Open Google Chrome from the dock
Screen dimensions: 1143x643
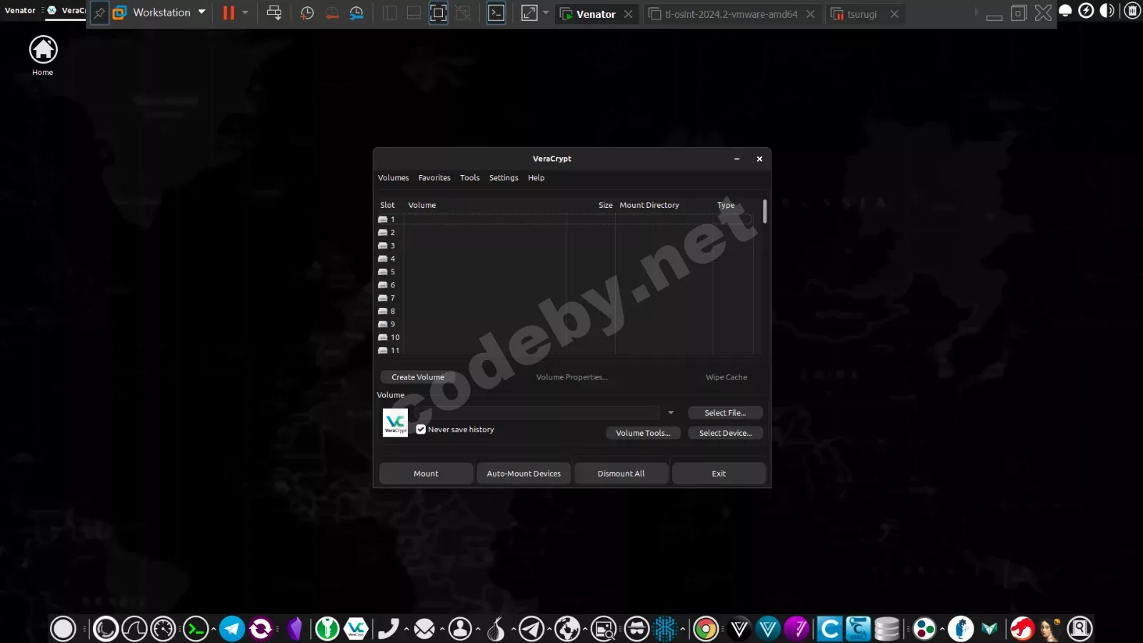point(705,629)
